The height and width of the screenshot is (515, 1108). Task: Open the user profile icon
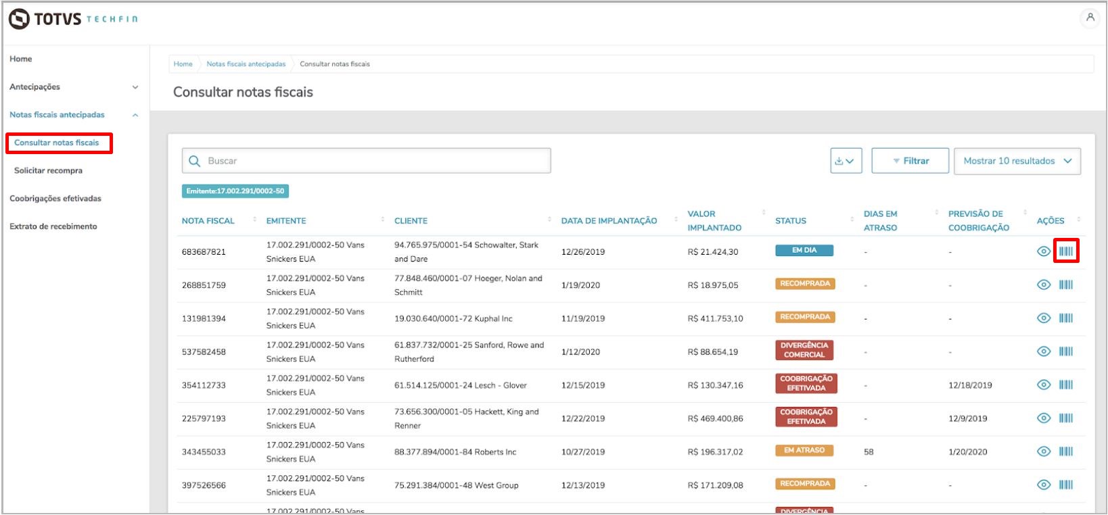pyautogui.click(x=1090, y=18)
